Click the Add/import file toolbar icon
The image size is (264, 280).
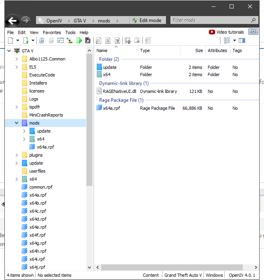[x=26, y=40]
